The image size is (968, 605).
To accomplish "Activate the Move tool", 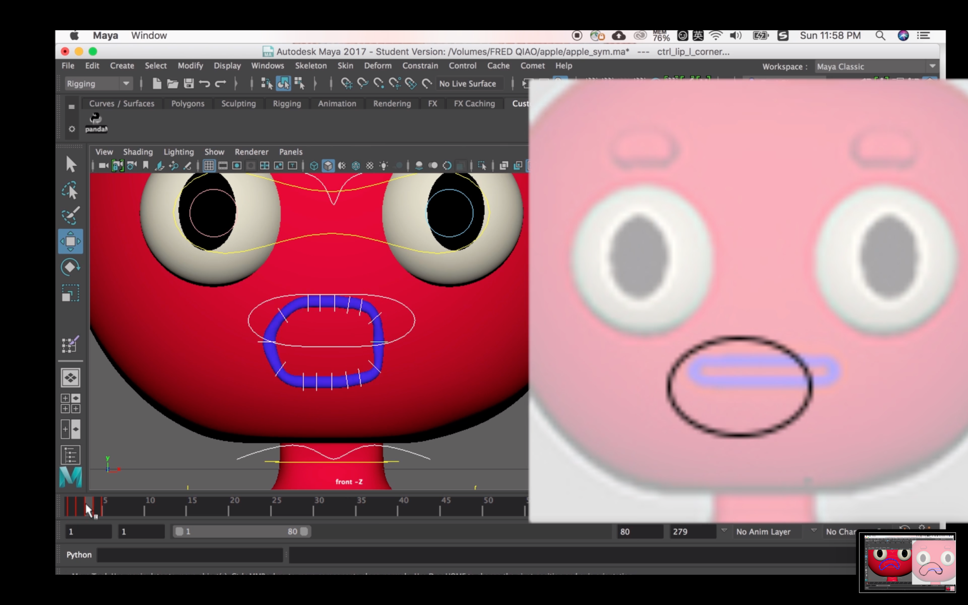I will 70,241.
